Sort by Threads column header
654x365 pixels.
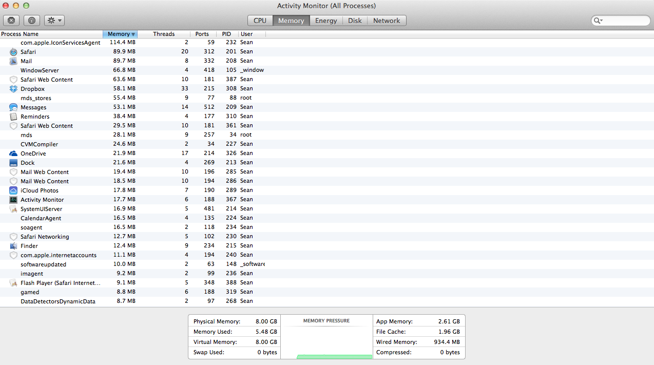click(x=164, y=34)
